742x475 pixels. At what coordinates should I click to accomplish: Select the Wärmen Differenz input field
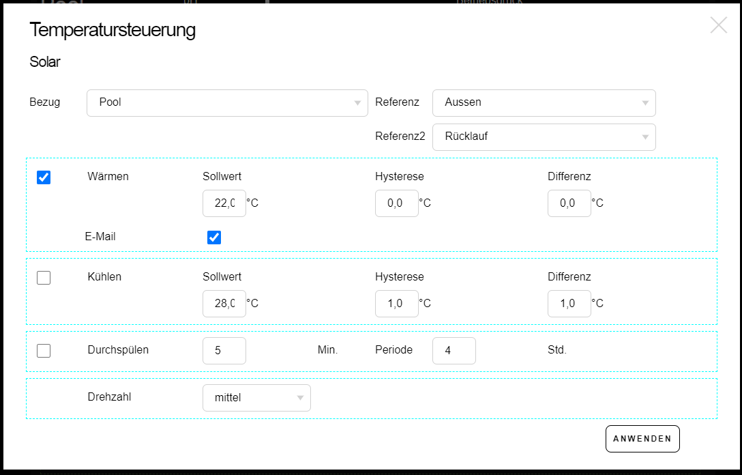point(569,203)
